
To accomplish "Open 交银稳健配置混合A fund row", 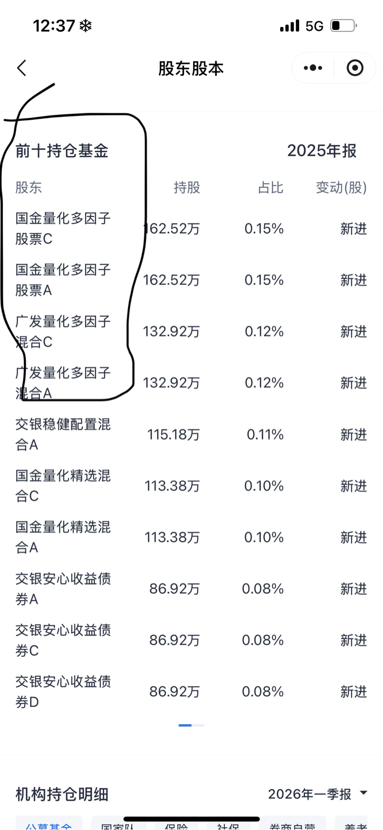I will click(191, 434).
